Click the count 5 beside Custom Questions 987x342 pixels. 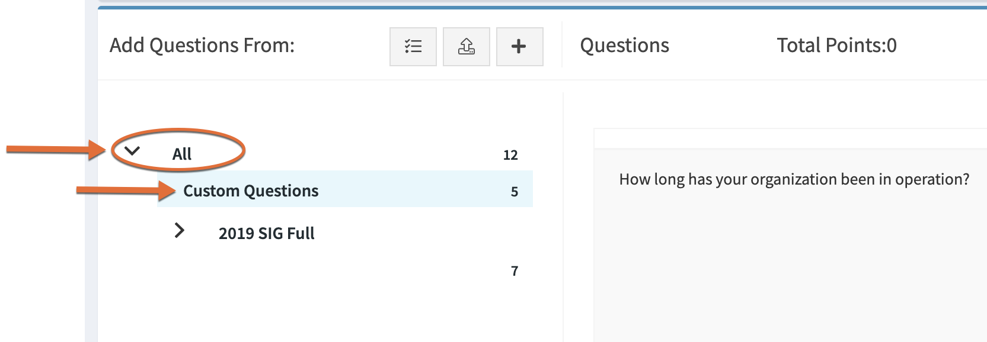(x=515, y=192)
